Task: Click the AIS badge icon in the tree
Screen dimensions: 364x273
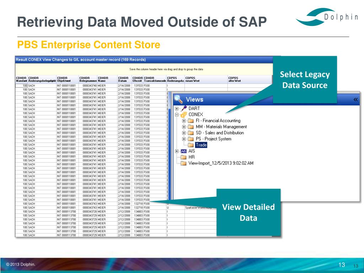Action: pos(184,151)
